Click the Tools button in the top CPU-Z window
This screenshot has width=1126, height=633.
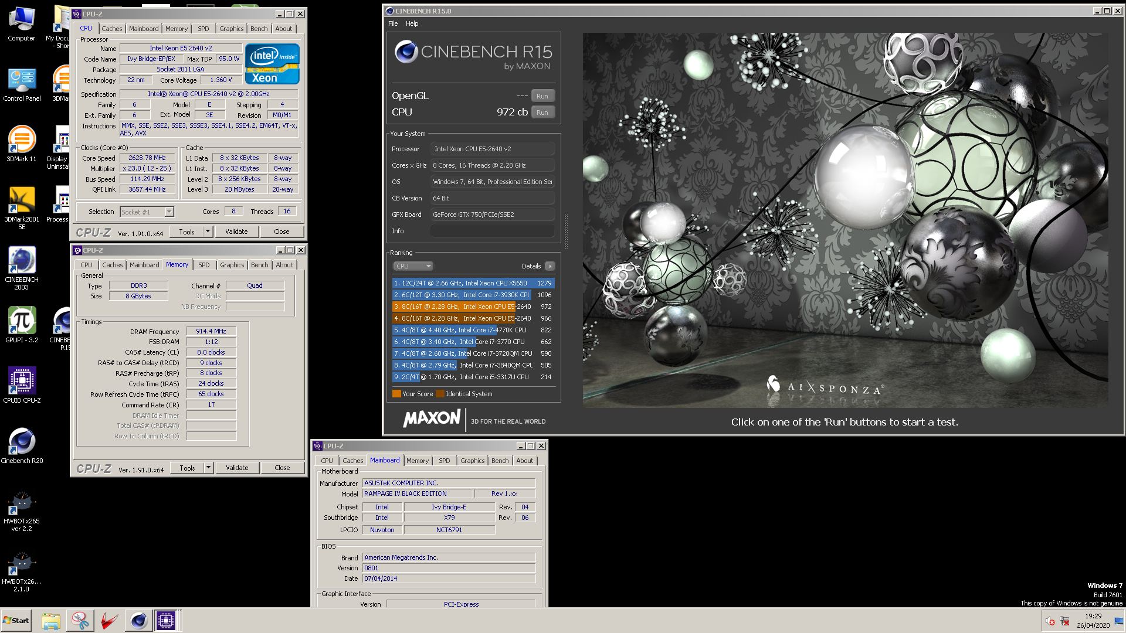pyautogui.click(x=186, y=232)
